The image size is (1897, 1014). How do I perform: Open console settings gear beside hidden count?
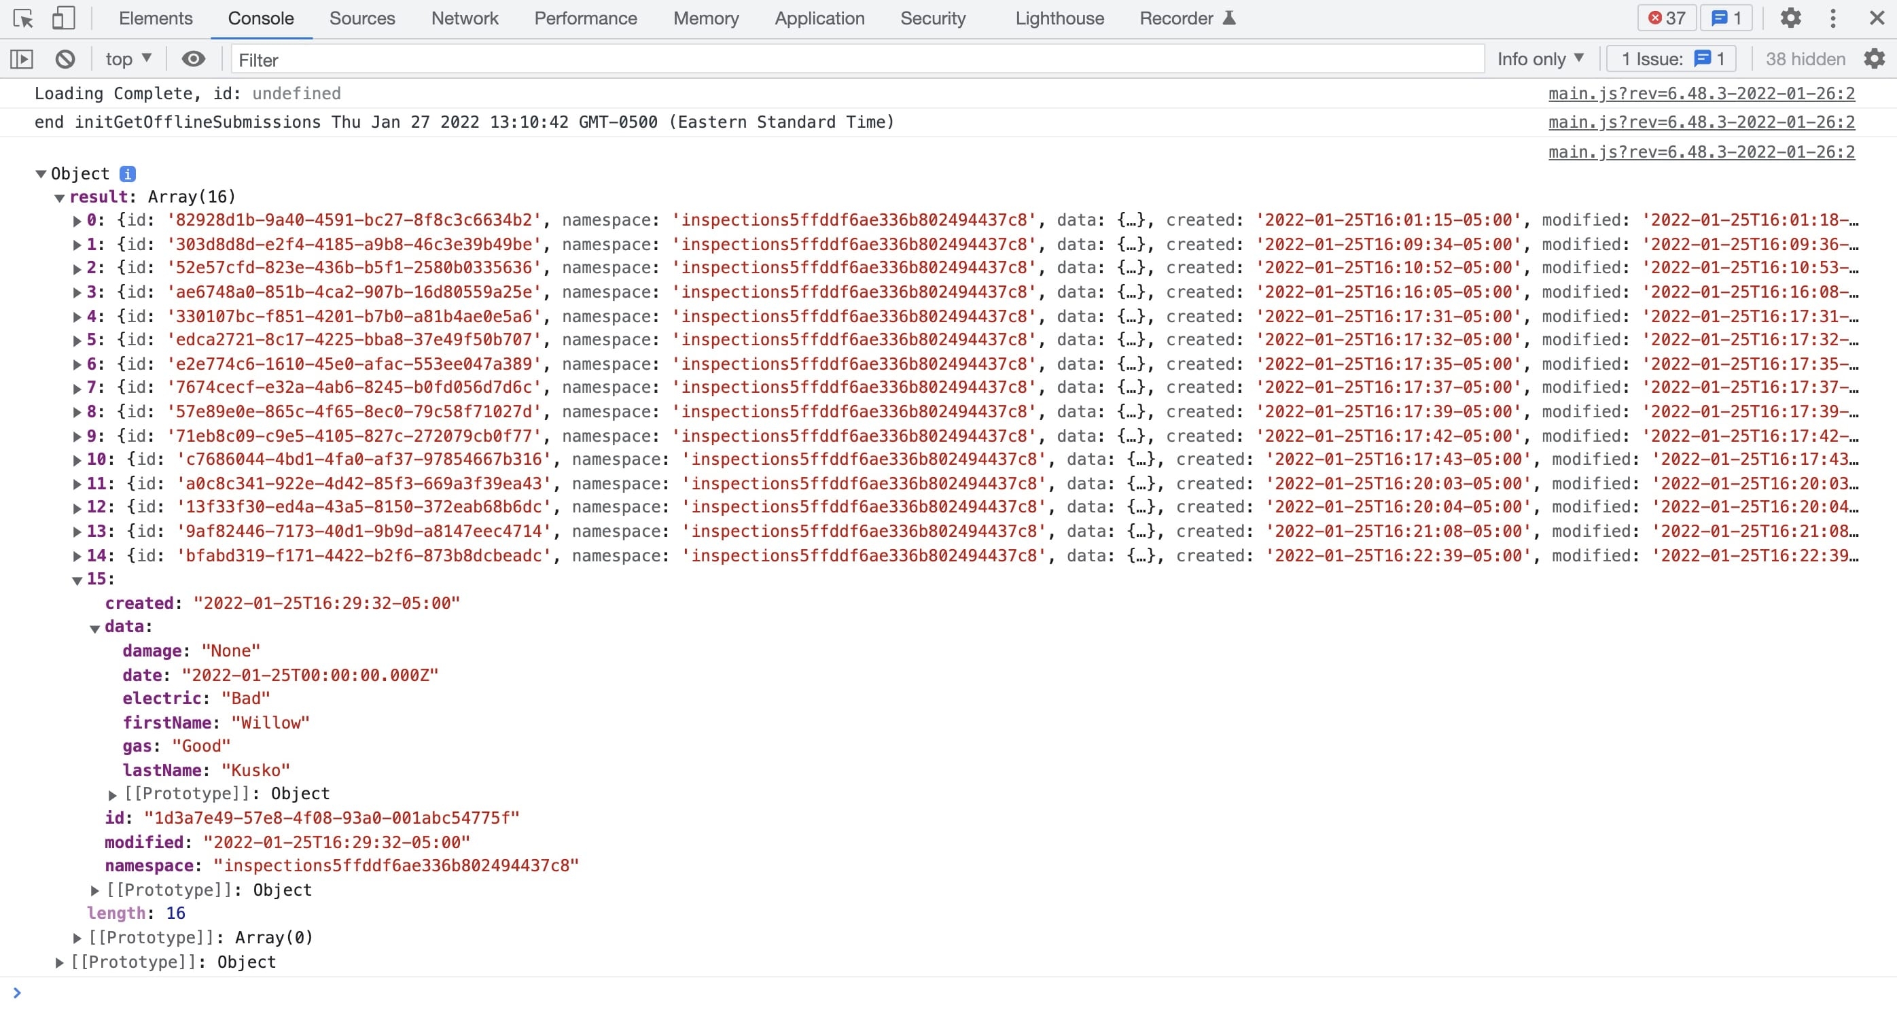coord(1874,59)
